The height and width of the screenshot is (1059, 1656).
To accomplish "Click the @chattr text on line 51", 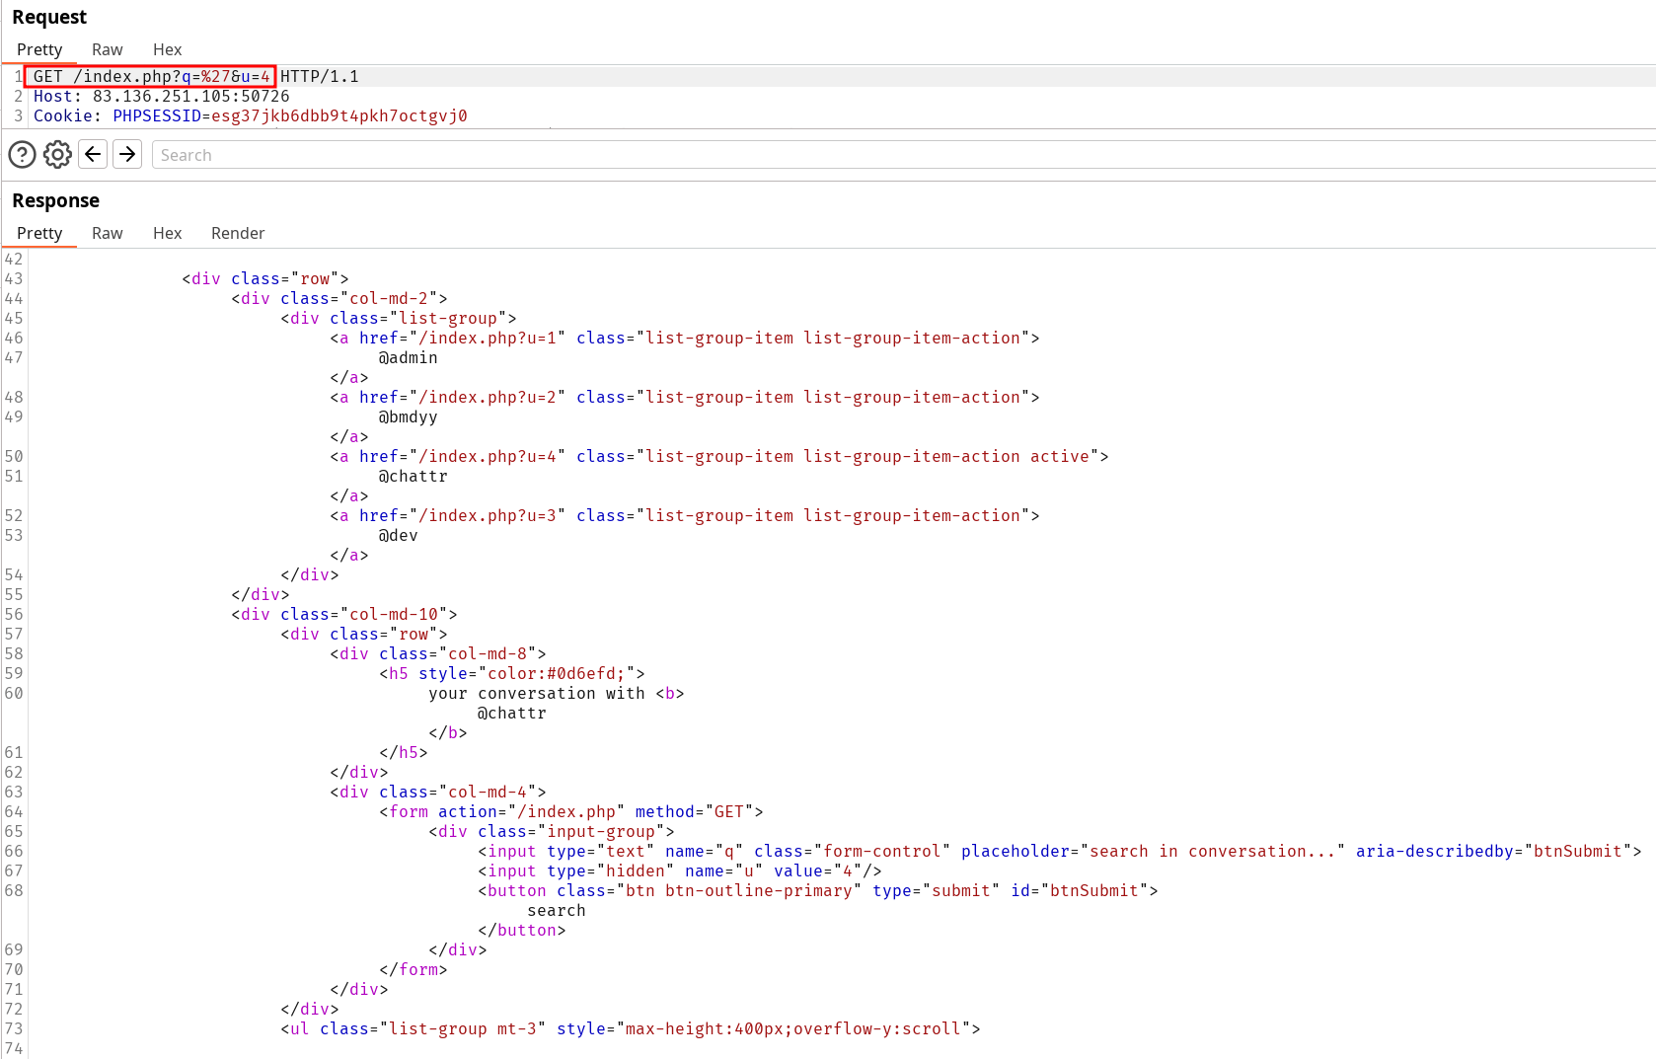I will [x=413, y=476].
